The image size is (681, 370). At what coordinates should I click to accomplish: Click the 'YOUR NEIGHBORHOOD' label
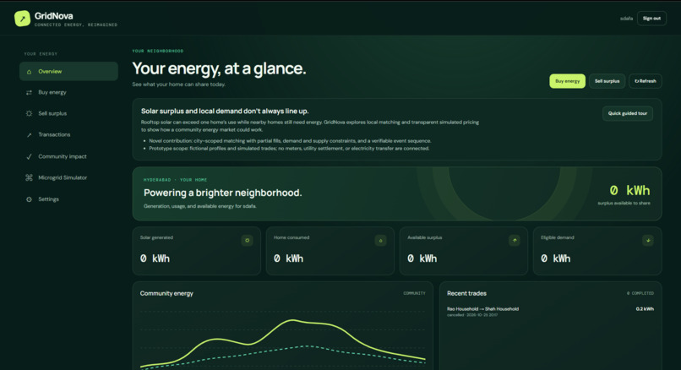(158, 52)
